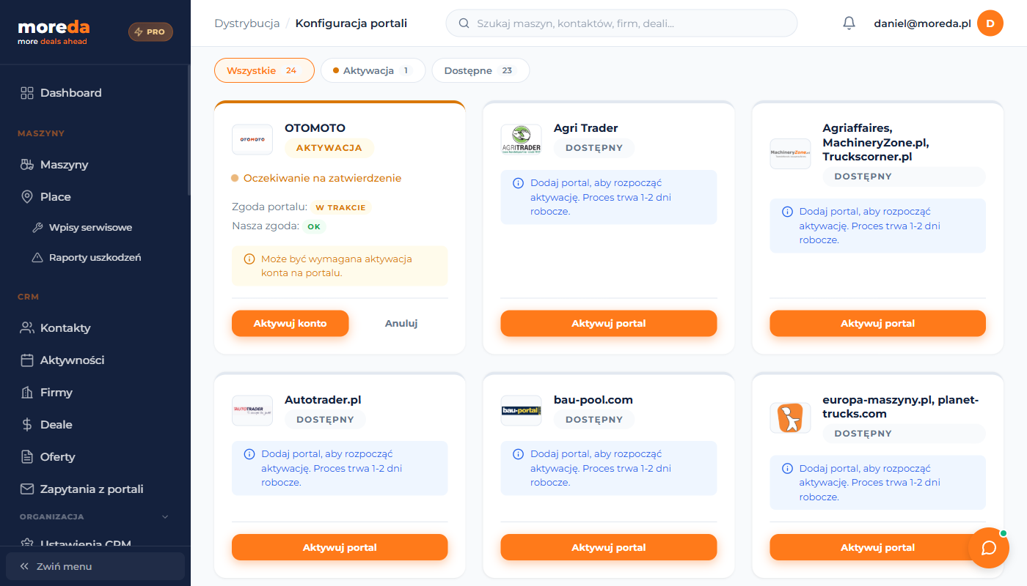Click the Deale dollar icon
1027x586 pixels.
tap(27, 425)
